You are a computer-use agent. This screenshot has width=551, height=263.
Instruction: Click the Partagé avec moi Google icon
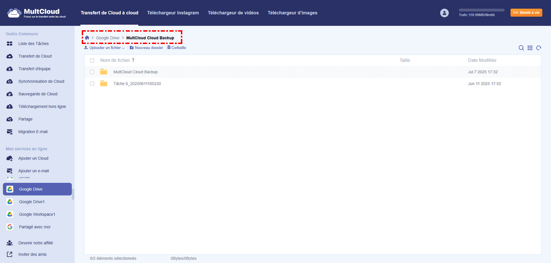[x=10, y=227]
